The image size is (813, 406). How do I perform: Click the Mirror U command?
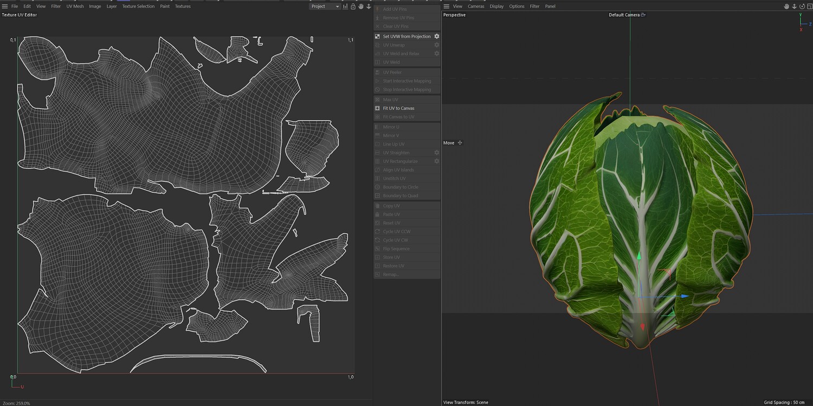coord(406,127)
